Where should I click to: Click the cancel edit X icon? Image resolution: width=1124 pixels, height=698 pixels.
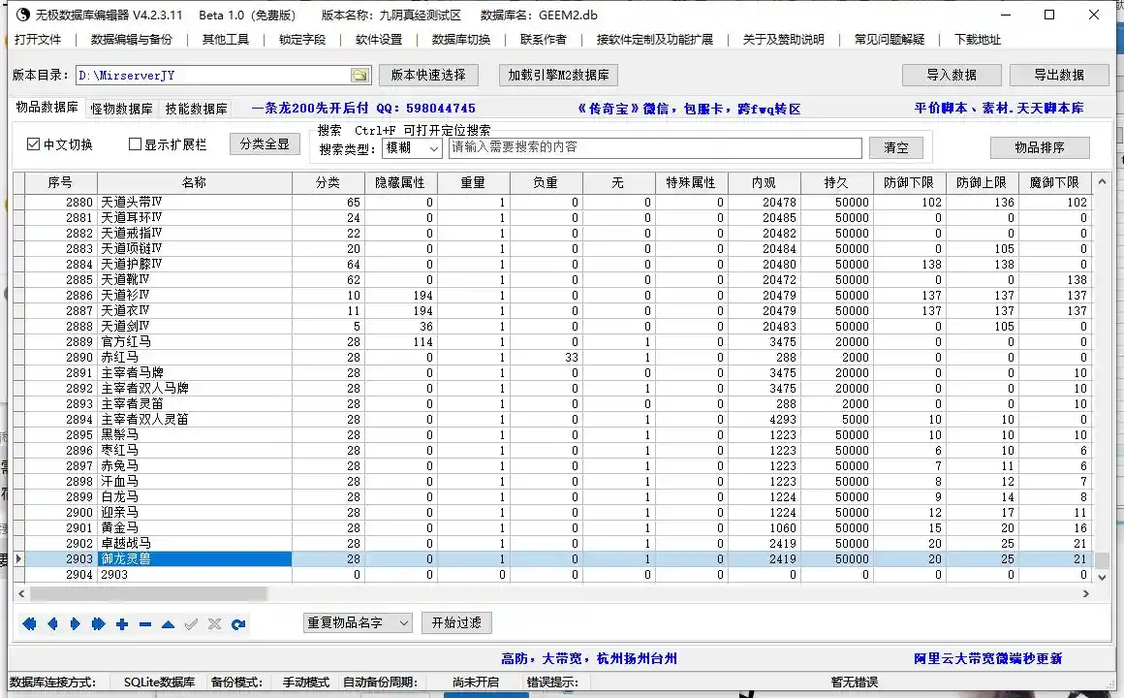click(x=214, y=624)
